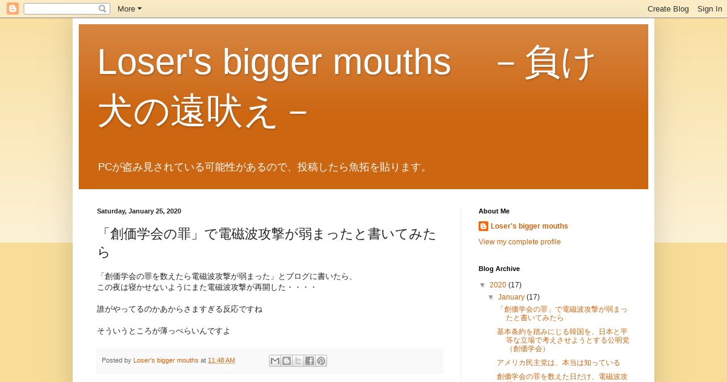Open Loser's bigger mouths profile link in sidebar
727x382 pixels.
click(529, 226)
